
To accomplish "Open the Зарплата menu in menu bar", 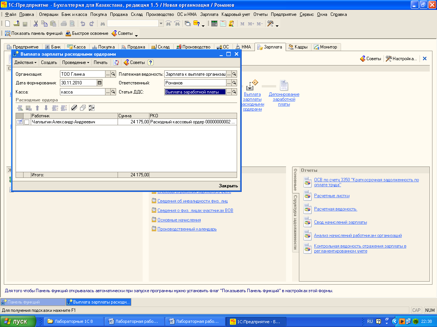I will pos(209,14).
